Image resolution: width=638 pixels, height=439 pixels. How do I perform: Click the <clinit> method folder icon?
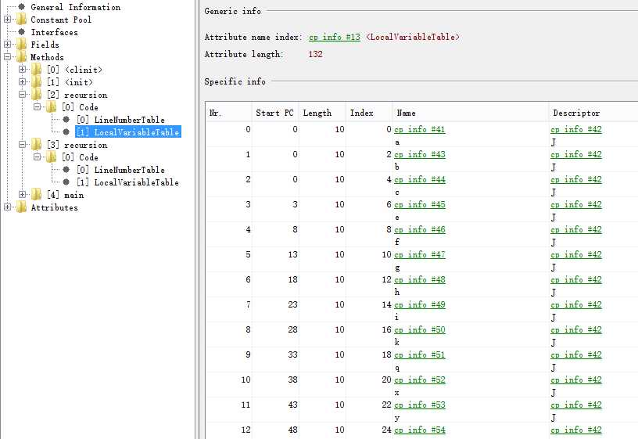tap(37, 70)
